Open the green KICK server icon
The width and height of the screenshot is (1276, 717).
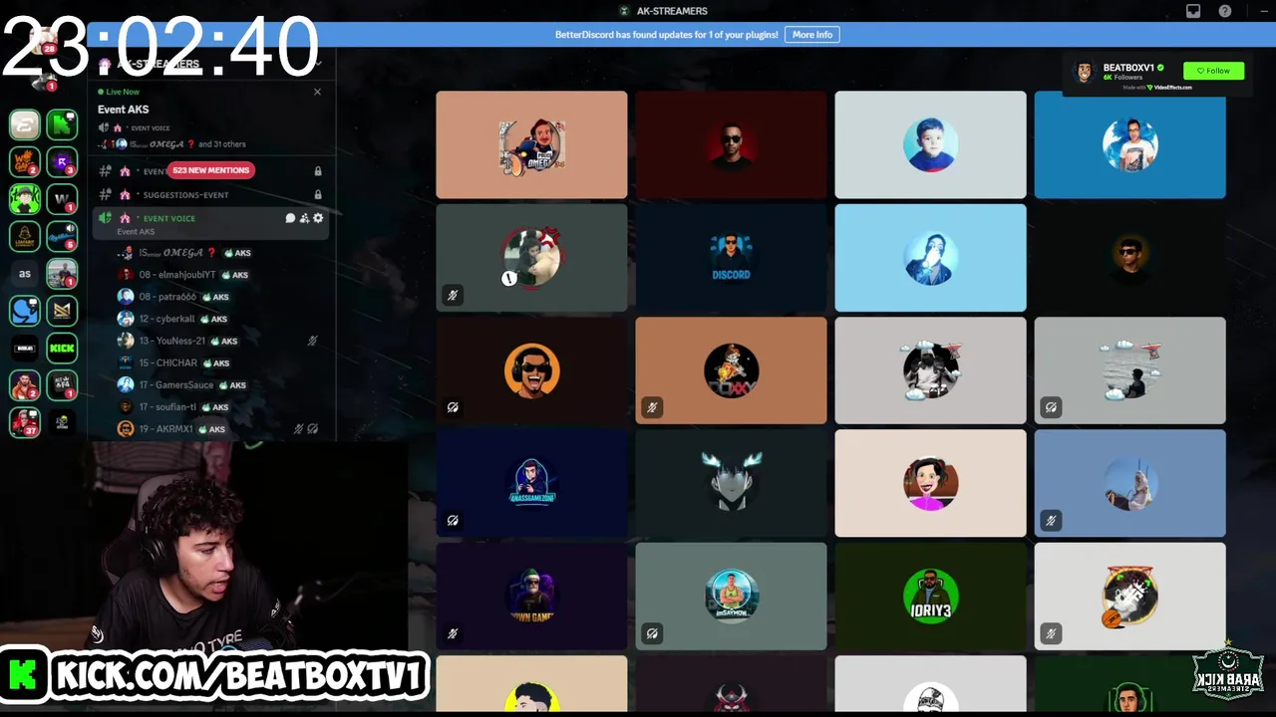62,349
